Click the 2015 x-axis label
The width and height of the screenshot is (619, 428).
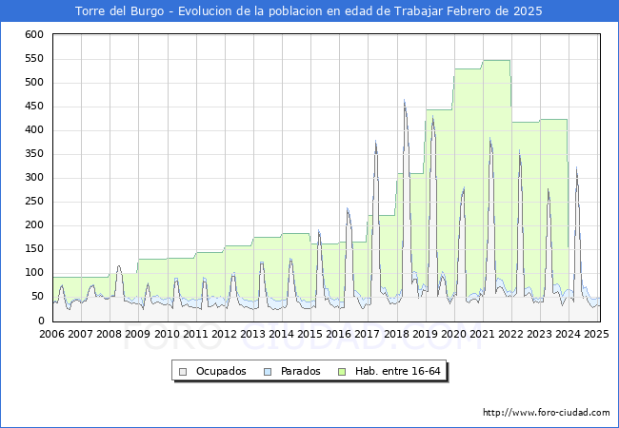click(309, 334)
